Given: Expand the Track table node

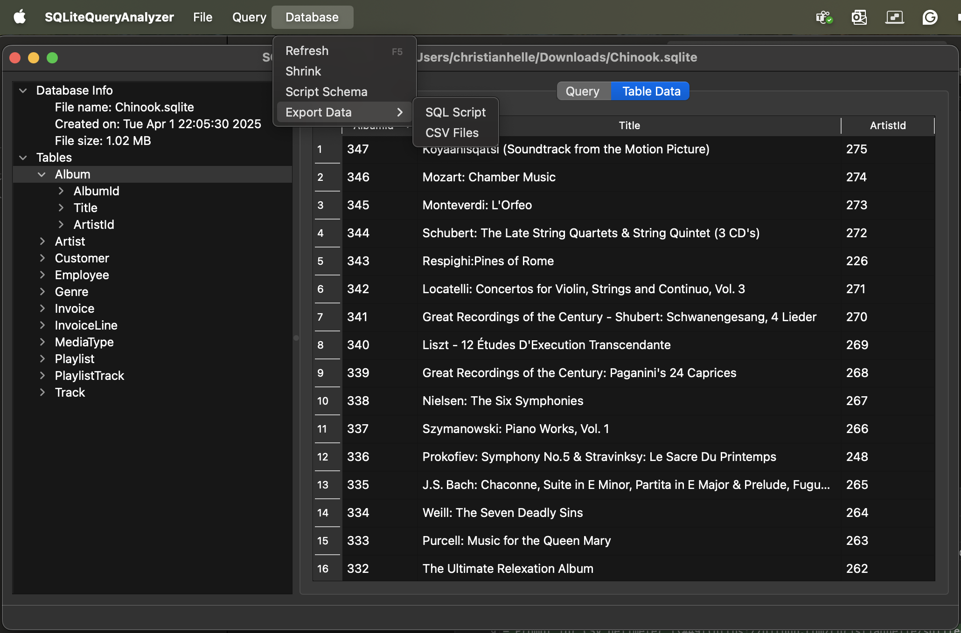Looking at the screenshot, I should click(42, 392).
